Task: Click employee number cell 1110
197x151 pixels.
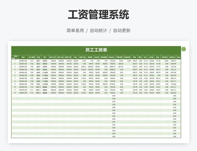Action: click(32, 87)
